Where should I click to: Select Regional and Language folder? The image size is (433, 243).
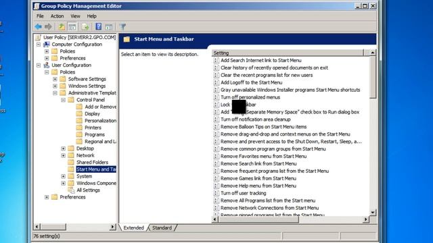pos(101,141)
